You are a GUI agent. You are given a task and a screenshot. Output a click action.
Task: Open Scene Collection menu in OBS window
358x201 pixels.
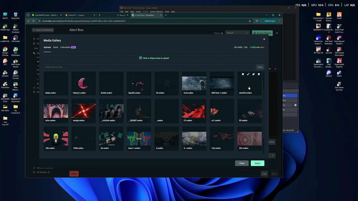(x=156, y=12)
